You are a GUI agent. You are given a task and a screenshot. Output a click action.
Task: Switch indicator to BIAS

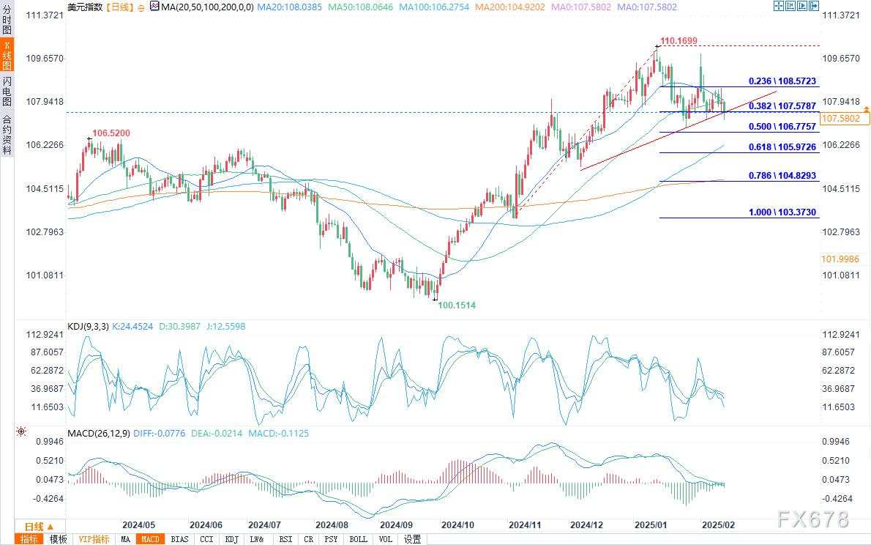(179, 539)
